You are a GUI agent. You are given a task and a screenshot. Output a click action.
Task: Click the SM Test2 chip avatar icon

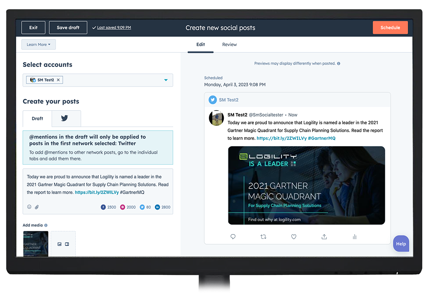33,80
